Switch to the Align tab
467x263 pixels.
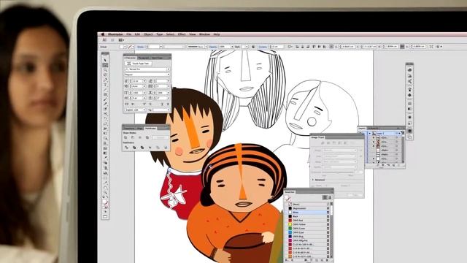click(x=139, y=129)
